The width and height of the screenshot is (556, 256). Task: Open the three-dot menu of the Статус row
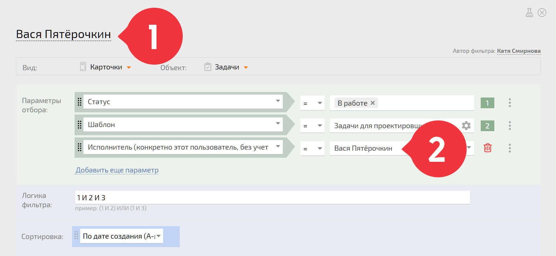click(x=510, y=103)
